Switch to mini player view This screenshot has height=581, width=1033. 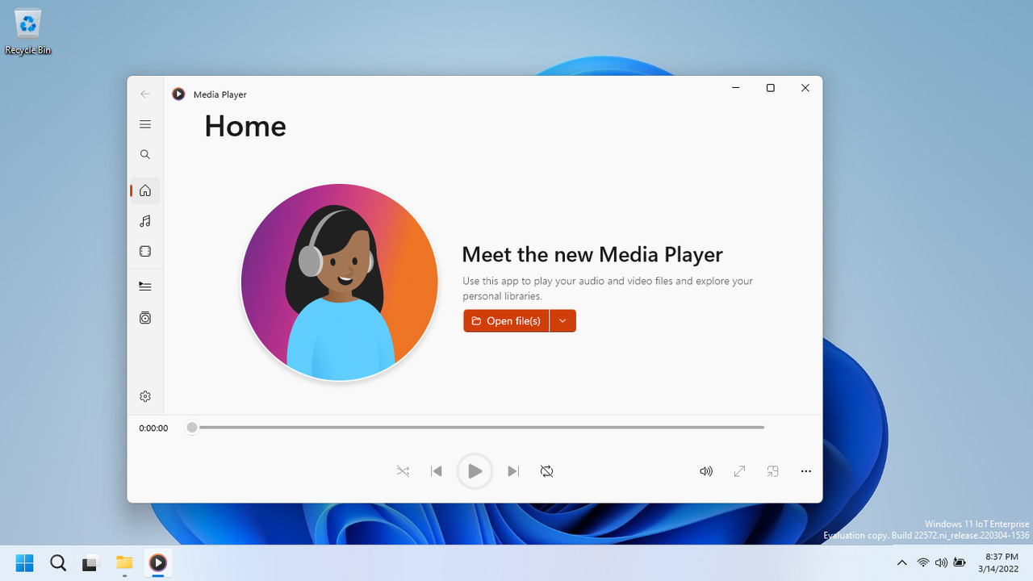772,471
